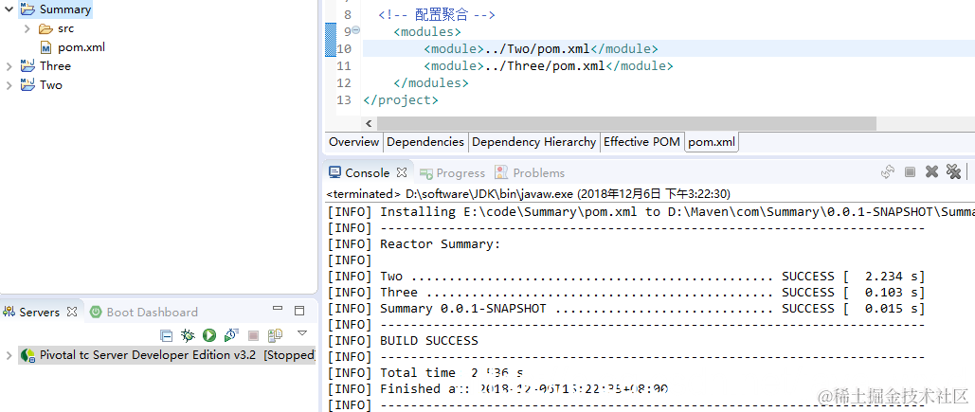Click the Servers tab icon
Viewport: 975px width, 412px height.
tap(9, 312)
